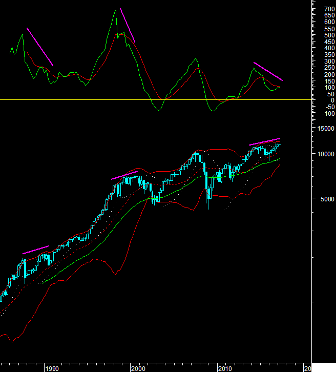336x372 pixels.
Task: Click the 5000 price axis label
Action: point(327,199)
